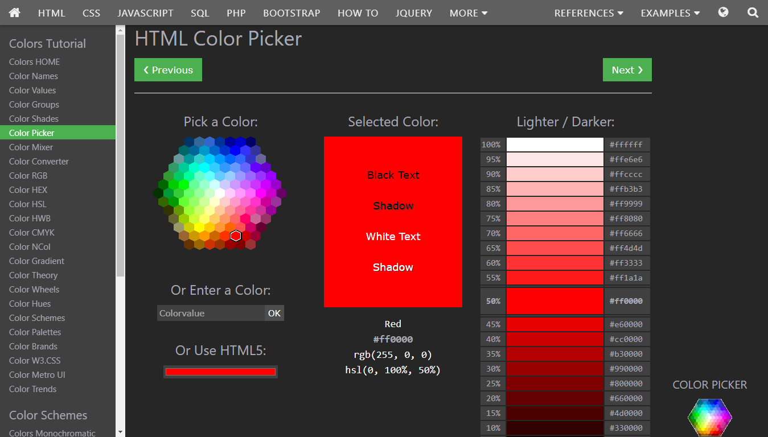The image size is (768, 437).
Task: Click the Colorvalue input field
Action: point(211,313)
